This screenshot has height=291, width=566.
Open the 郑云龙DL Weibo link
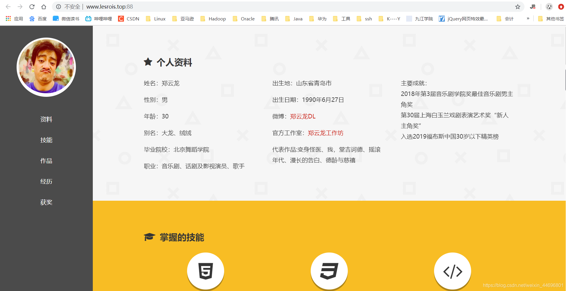(303, 116)
